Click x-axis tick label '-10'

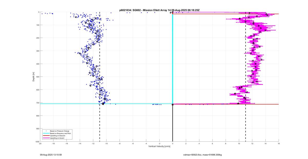[x=106, y=144]
